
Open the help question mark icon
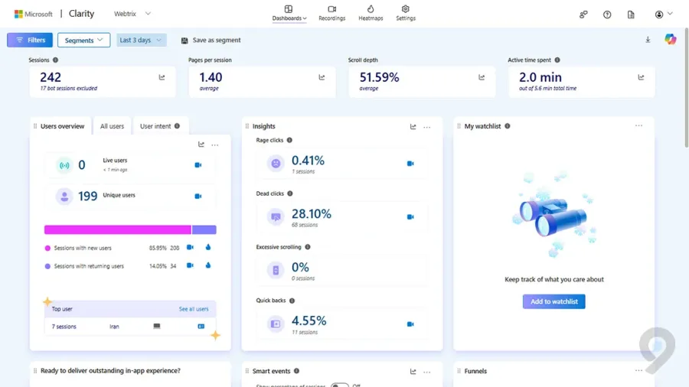[607, 15]
